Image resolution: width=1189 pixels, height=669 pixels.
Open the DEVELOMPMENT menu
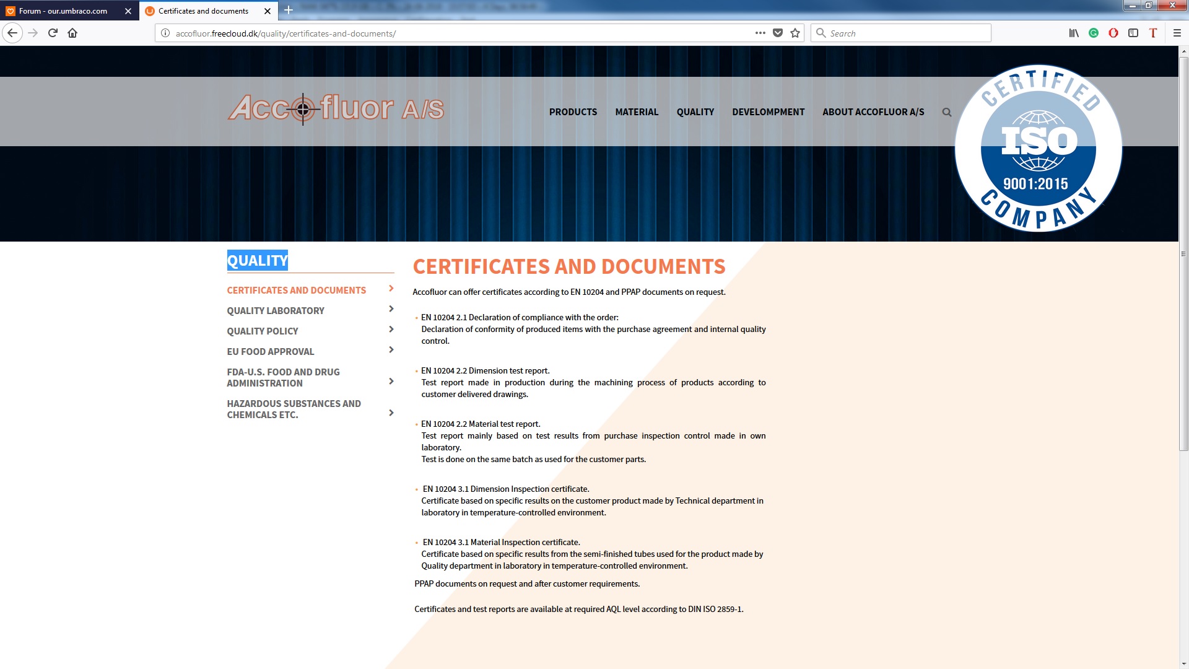(x=769, y=112)
